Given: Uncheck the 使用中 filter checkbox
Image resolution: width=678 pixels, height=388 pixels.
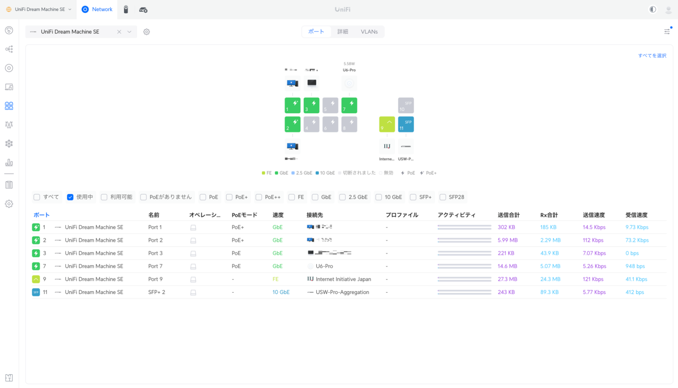Looking at the screenshot, I should click(x=70, y=197).
